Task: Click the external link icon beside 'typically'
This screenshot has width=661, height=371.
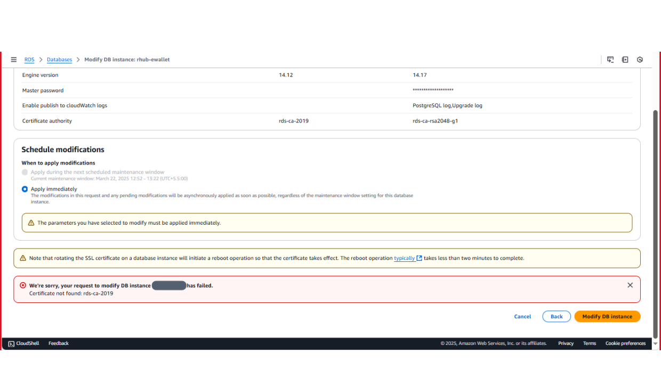Action: (420, 258)
